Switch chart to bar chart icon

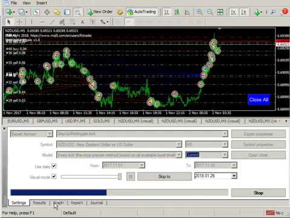pos(167,12)
